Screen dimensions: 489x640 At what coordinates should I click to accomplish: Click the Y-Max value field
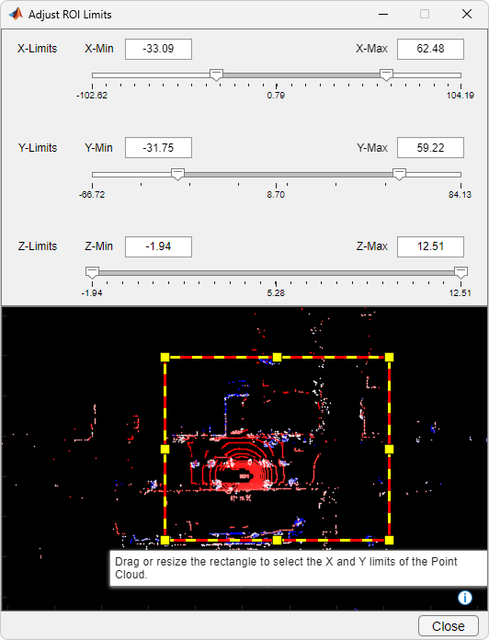coord(430,148)
